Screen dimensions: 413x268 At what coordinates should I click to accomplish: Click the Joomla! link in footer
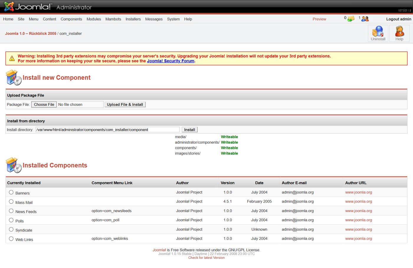(x=159, y=250)
